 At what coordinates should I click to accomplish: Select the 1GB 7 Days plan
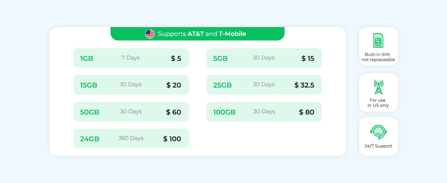coord(131,58)
